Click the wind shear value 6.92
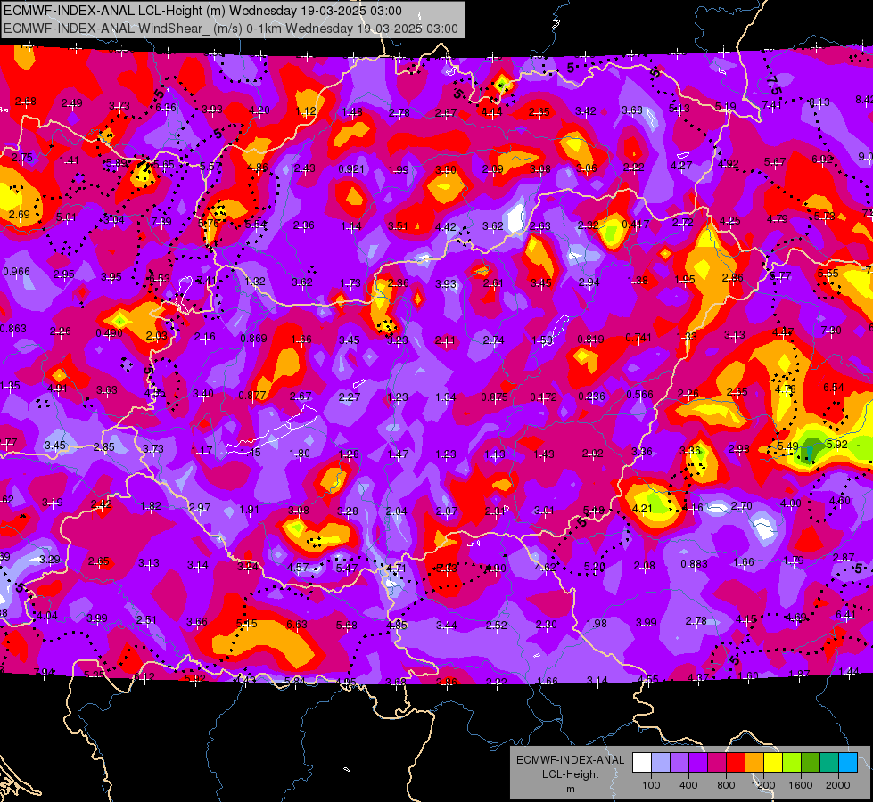Viewport: 873px width, 802px height. click(x=822, y=160)
